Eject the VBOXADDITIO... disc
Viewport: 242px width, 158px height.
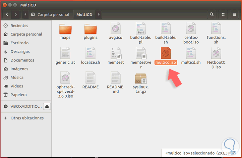pos(47,106)
